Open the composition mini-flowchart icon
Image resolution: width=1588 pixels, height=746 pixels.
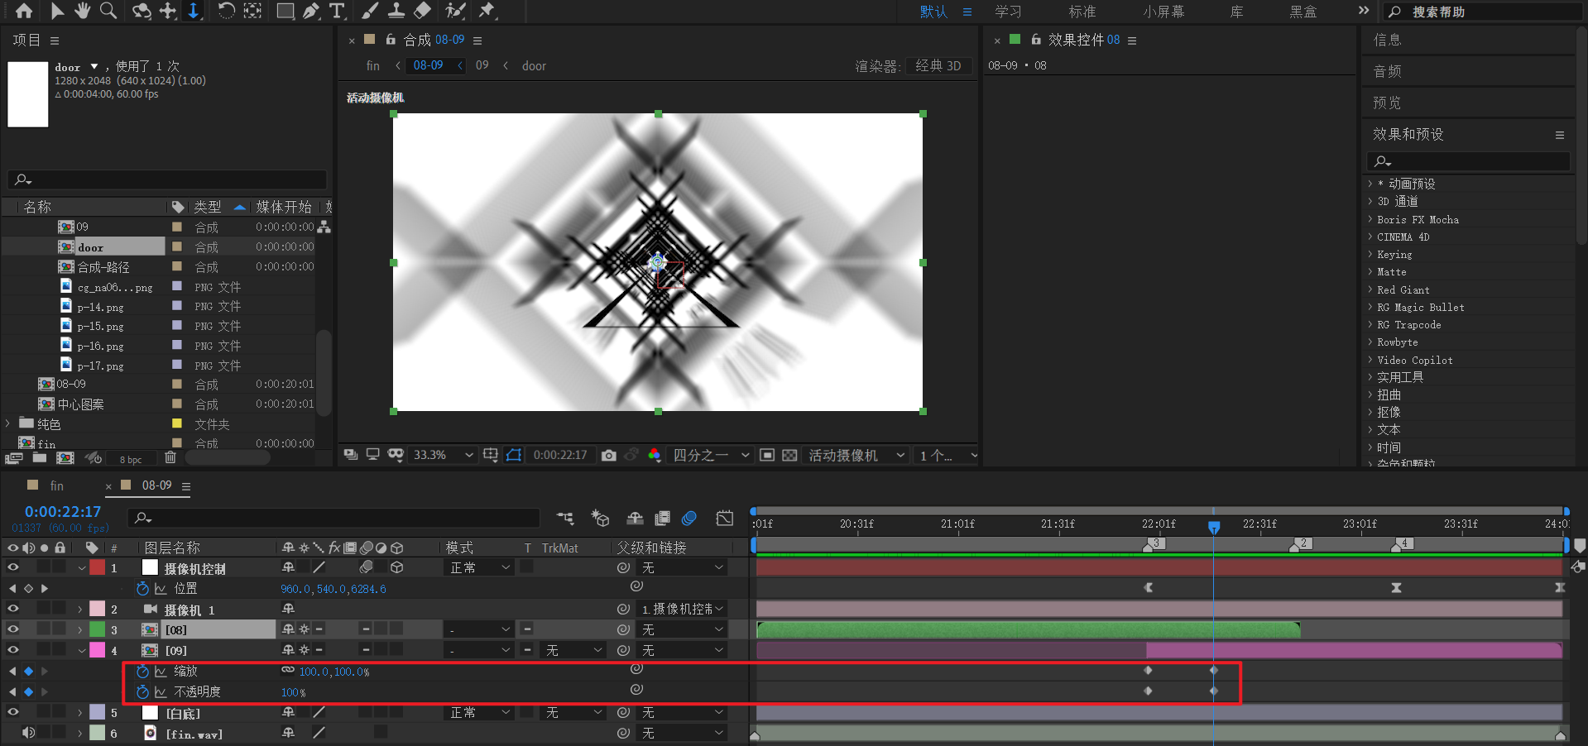[x=565, y=519]
